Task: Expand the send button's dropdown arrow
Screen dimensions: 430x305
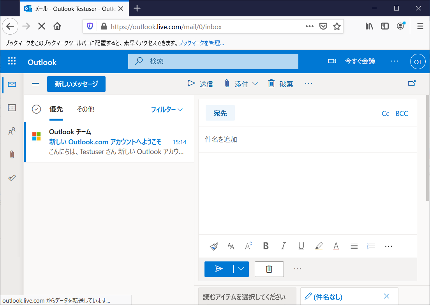Action: (241, 269)
